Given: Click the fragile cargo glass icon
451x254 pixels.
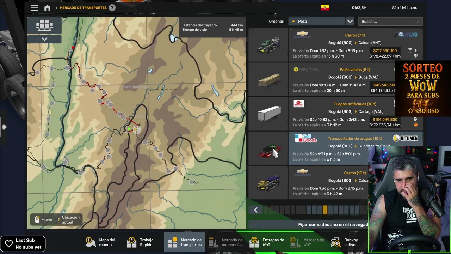Looking at the screenshot, I should pyautogui.click(x=410, y=50).
